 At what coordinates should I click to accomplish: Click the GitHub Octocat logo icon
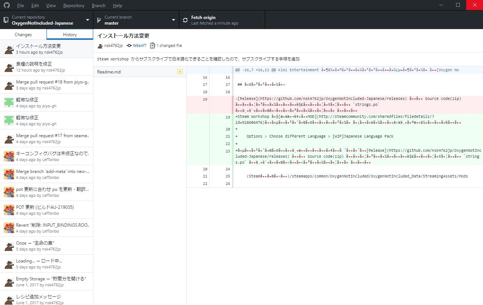pyautogui.click(x=7, y=5)
